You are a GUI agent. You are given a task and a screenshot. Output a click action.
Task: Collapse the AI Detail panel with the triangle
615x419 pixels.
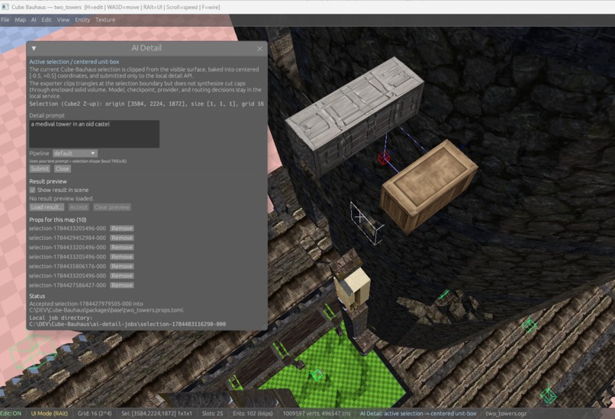pos(34,49)
